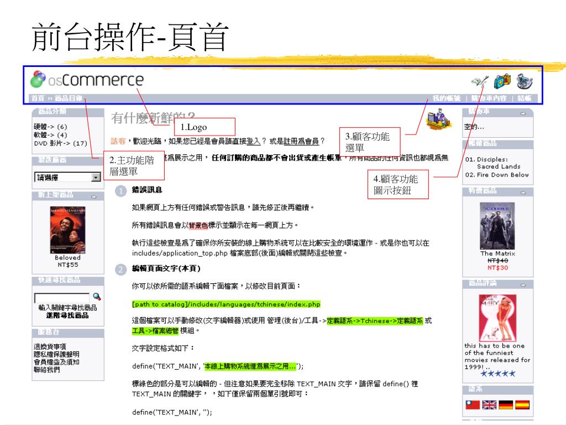
Task: Open the 聯絡我們 contact link
Action: coord(46,369)
